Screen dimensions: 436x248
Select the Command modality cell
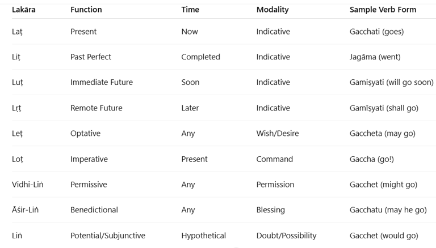[x=274, y=159]
